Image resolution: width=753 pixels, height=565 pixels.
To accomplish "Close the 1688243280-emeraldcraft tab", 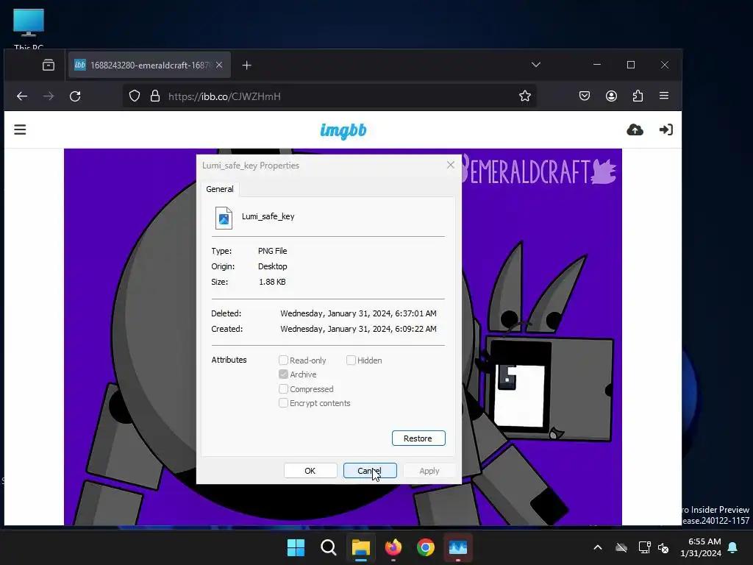I will coord(219,65).
